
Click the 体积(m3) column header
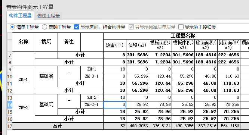(137, 45)
